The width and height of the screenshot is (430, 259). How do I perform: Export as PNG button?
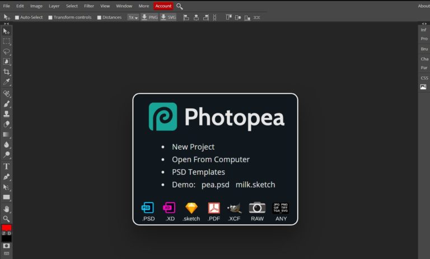(149, 17)
